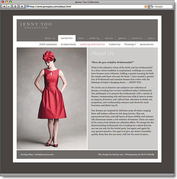This screenshot has height=179, width=177.
Task: Open the press navigation tab
Action: [x=151, y=38]
